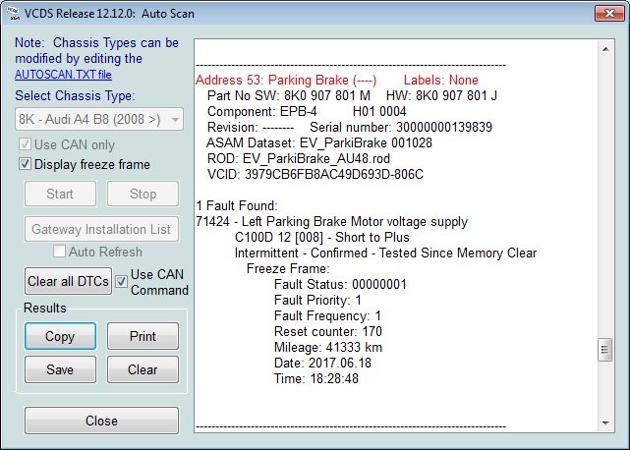Click the Date: 2017.06.18 line
The width and height of the screenshot is (630, 450).
tap(322, 363)
